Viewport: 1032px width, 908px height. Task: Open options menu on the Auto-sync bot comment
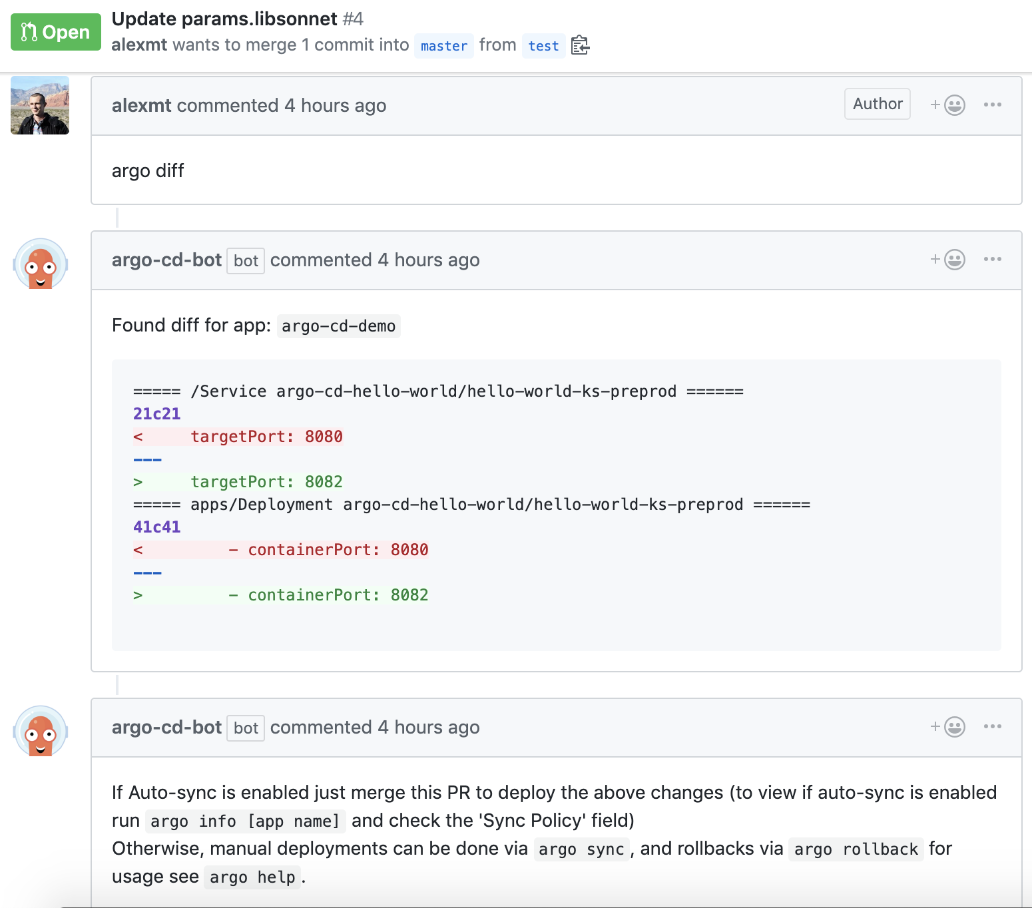pyautogui.click(x=992, y=726)
